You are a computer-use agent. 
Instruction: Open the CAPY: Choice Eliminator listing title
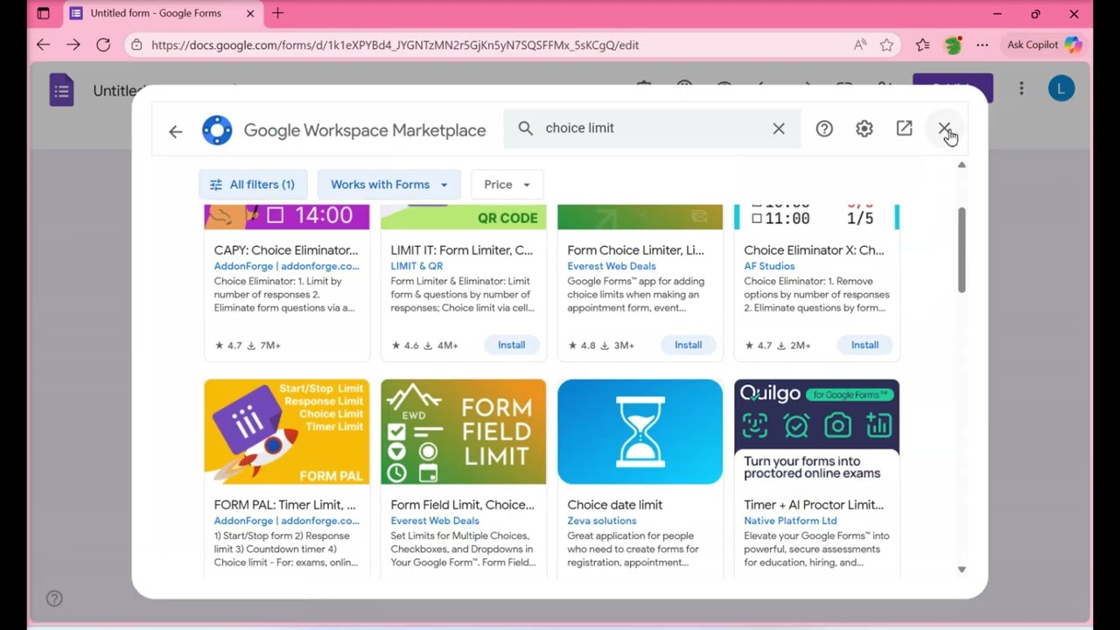pyautogui.click(x=286, y=250)
